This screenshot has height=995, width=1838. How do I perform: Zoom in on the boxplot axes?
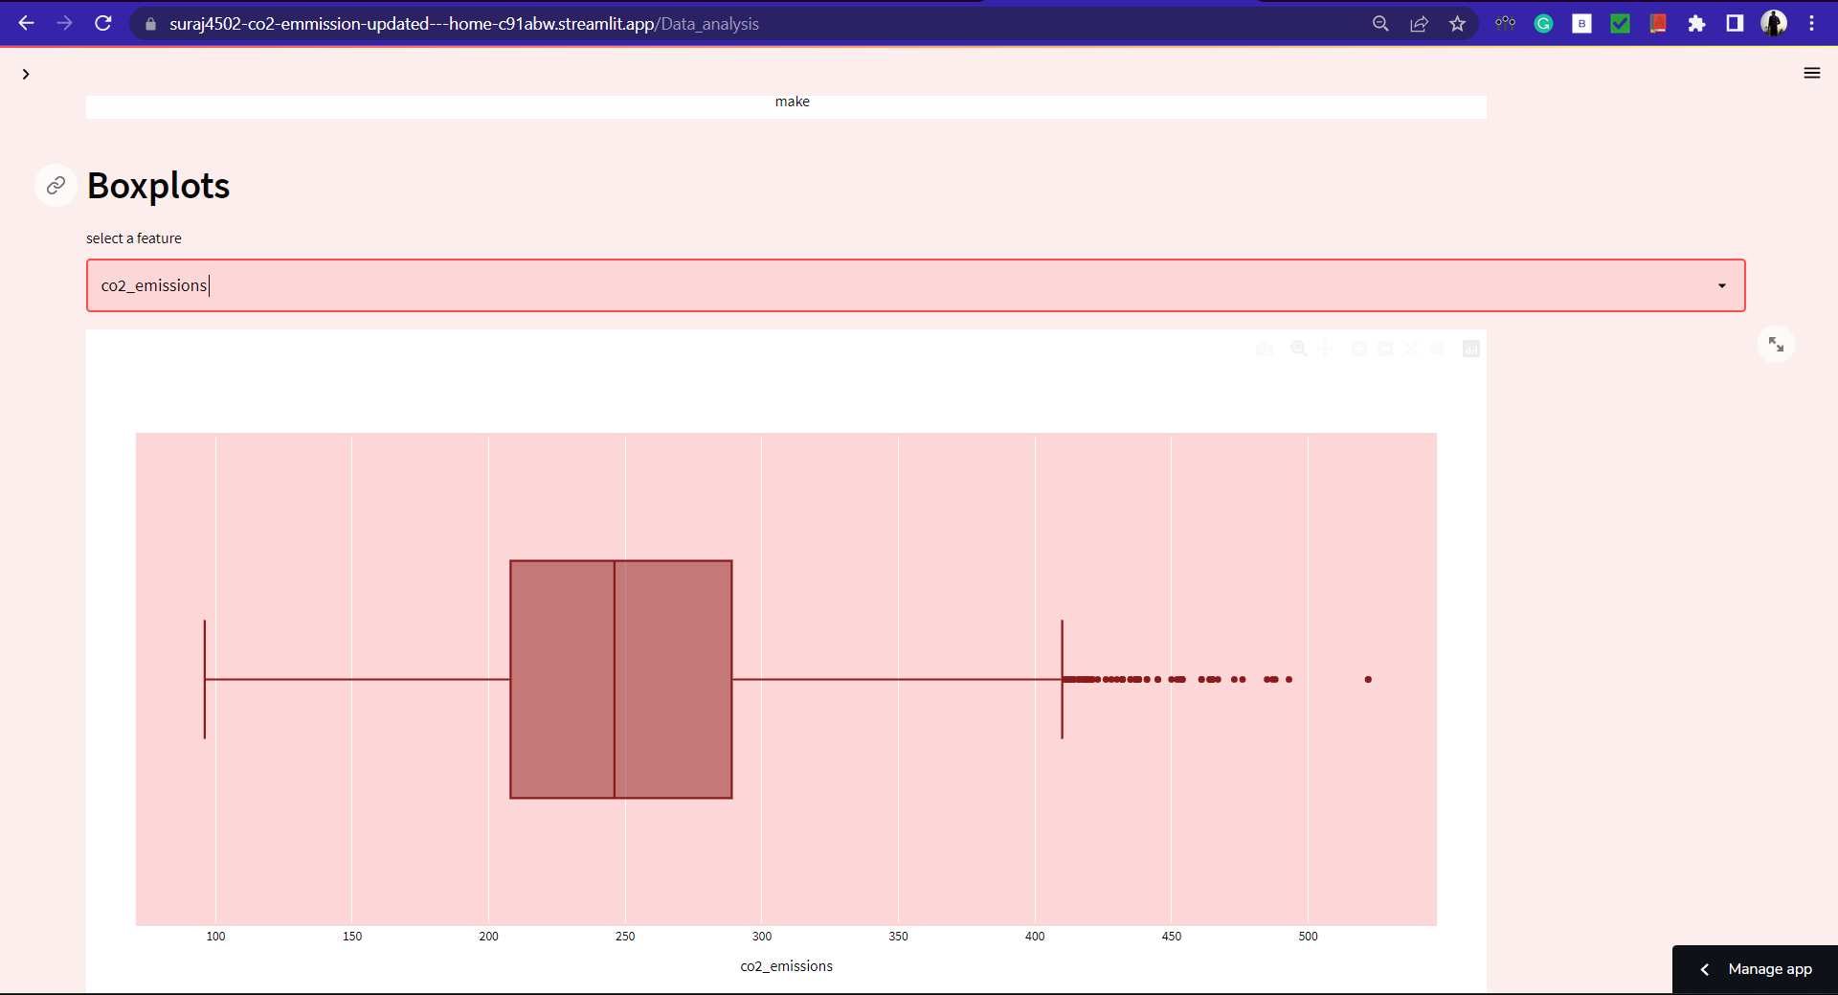point(1359,349)
